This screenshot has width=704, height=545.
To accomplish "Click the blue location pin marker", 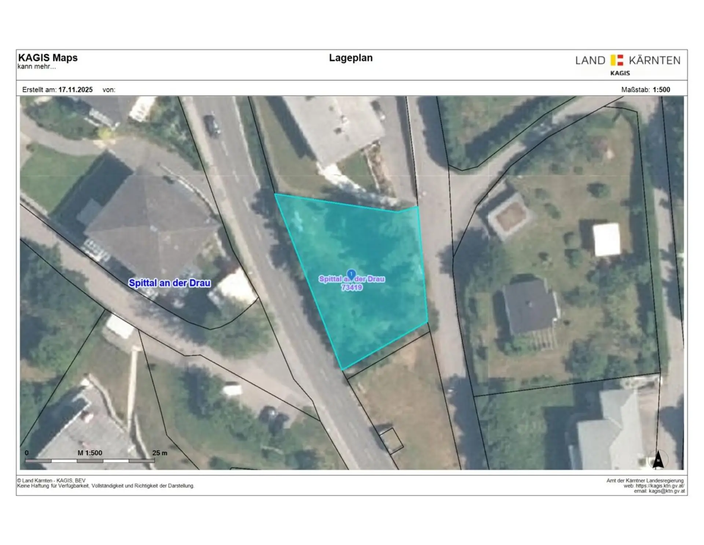I will (x=351, y=274).
